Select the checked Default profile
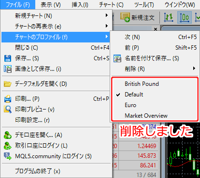The width and height of the screenshot is (200, 178). point(155,95)
